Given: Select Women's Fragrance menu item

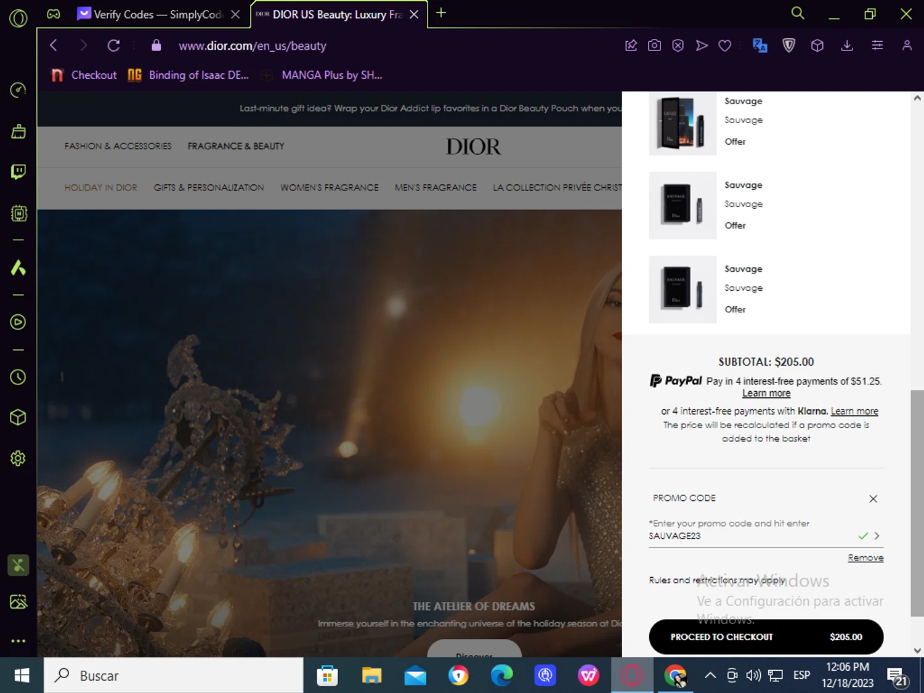Looking at the screenshot, I should pyautogui.click(x=330, y=187).
